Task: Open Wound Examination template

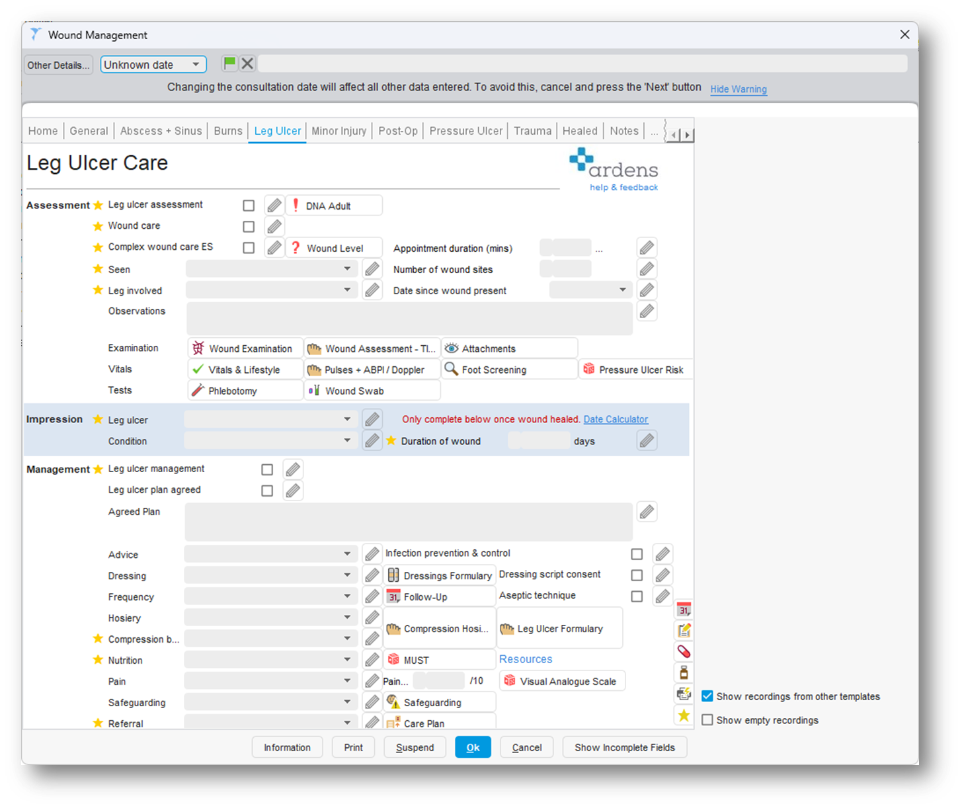Action: pos(245,348)
